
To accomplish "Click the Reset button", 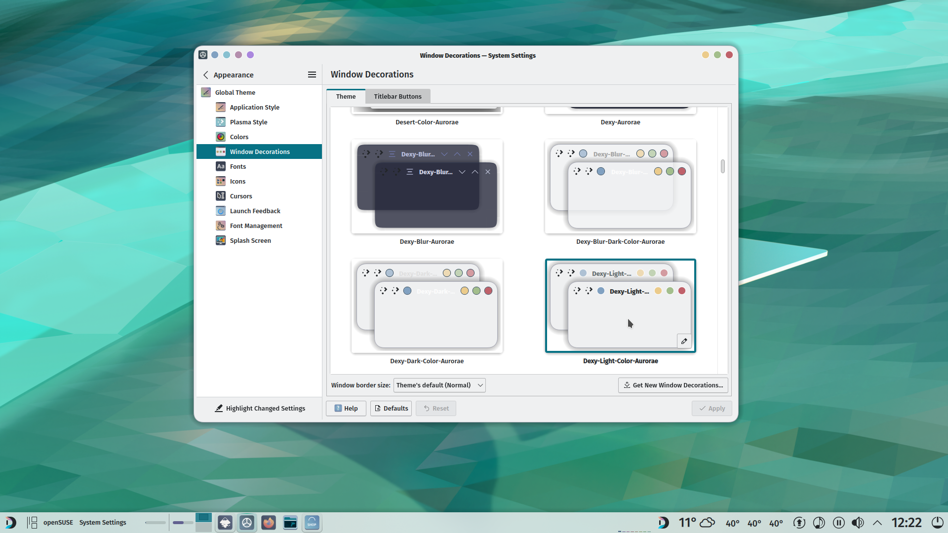I will [x=436, y=408].
